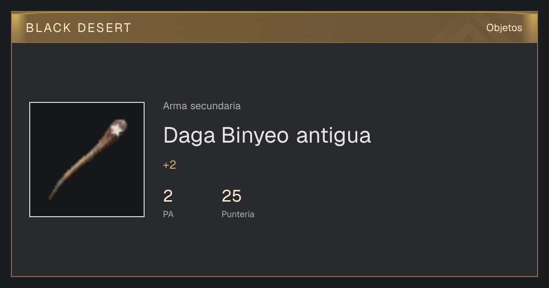Image resolution: width=549 pixels, height=288 pixels.
Task: Click the PA stat value 2
Action: [x=168, y=196]
